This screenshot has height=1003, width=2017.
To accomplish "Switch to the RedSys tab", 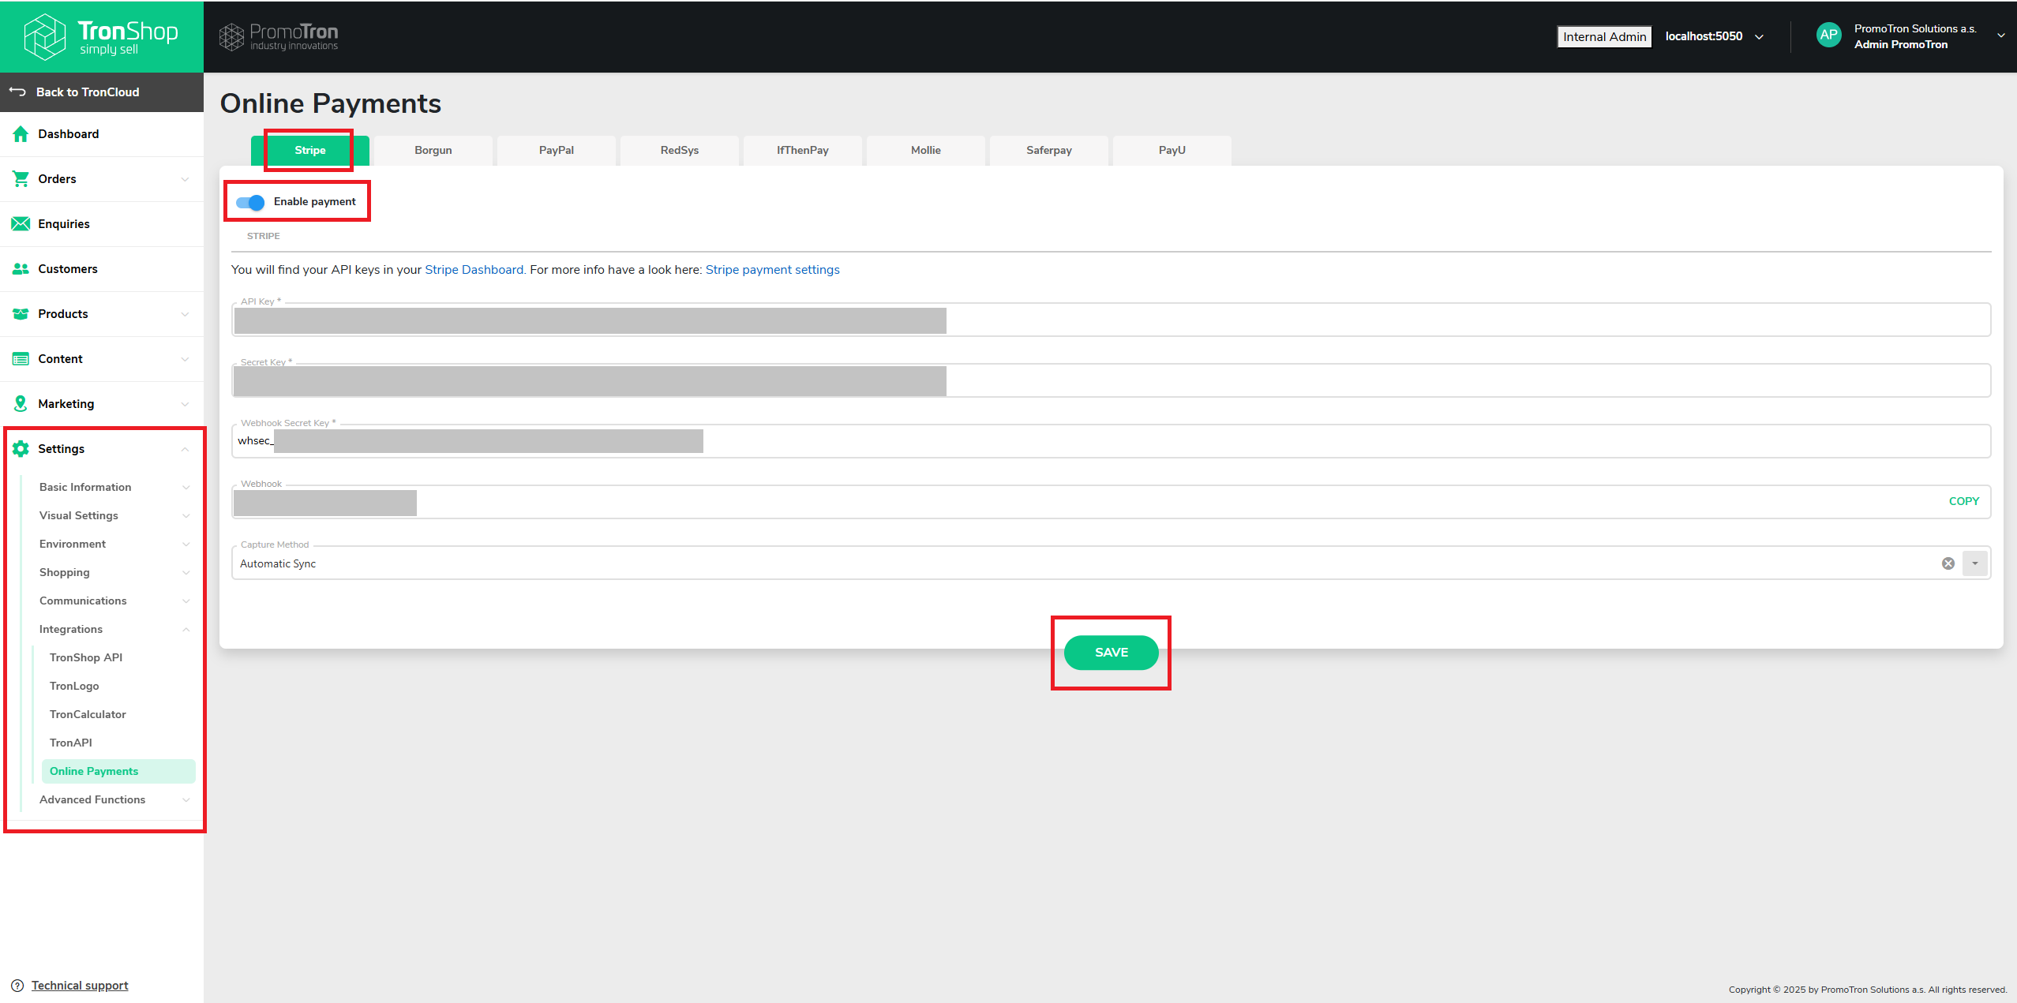I will click(680, 151).
